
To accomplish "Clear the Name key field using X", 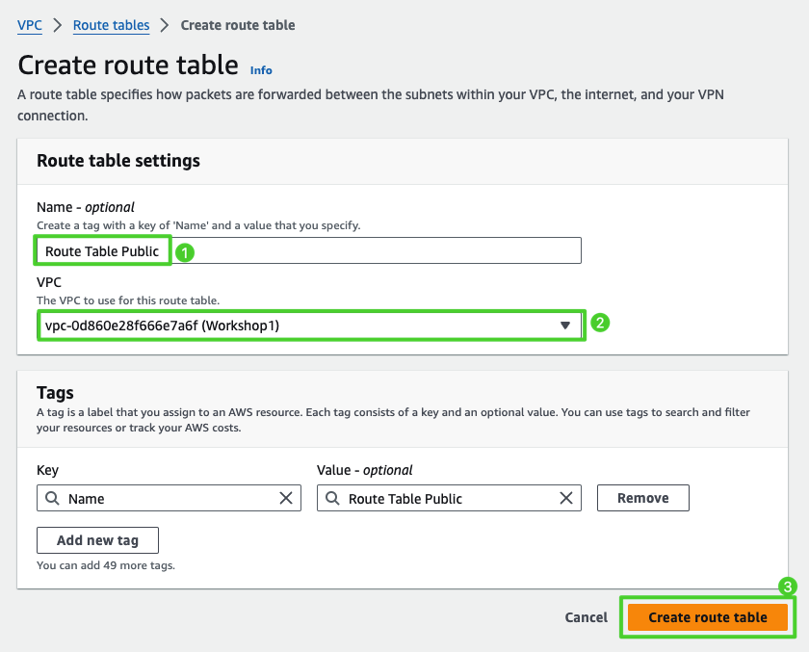I will 286,498.
